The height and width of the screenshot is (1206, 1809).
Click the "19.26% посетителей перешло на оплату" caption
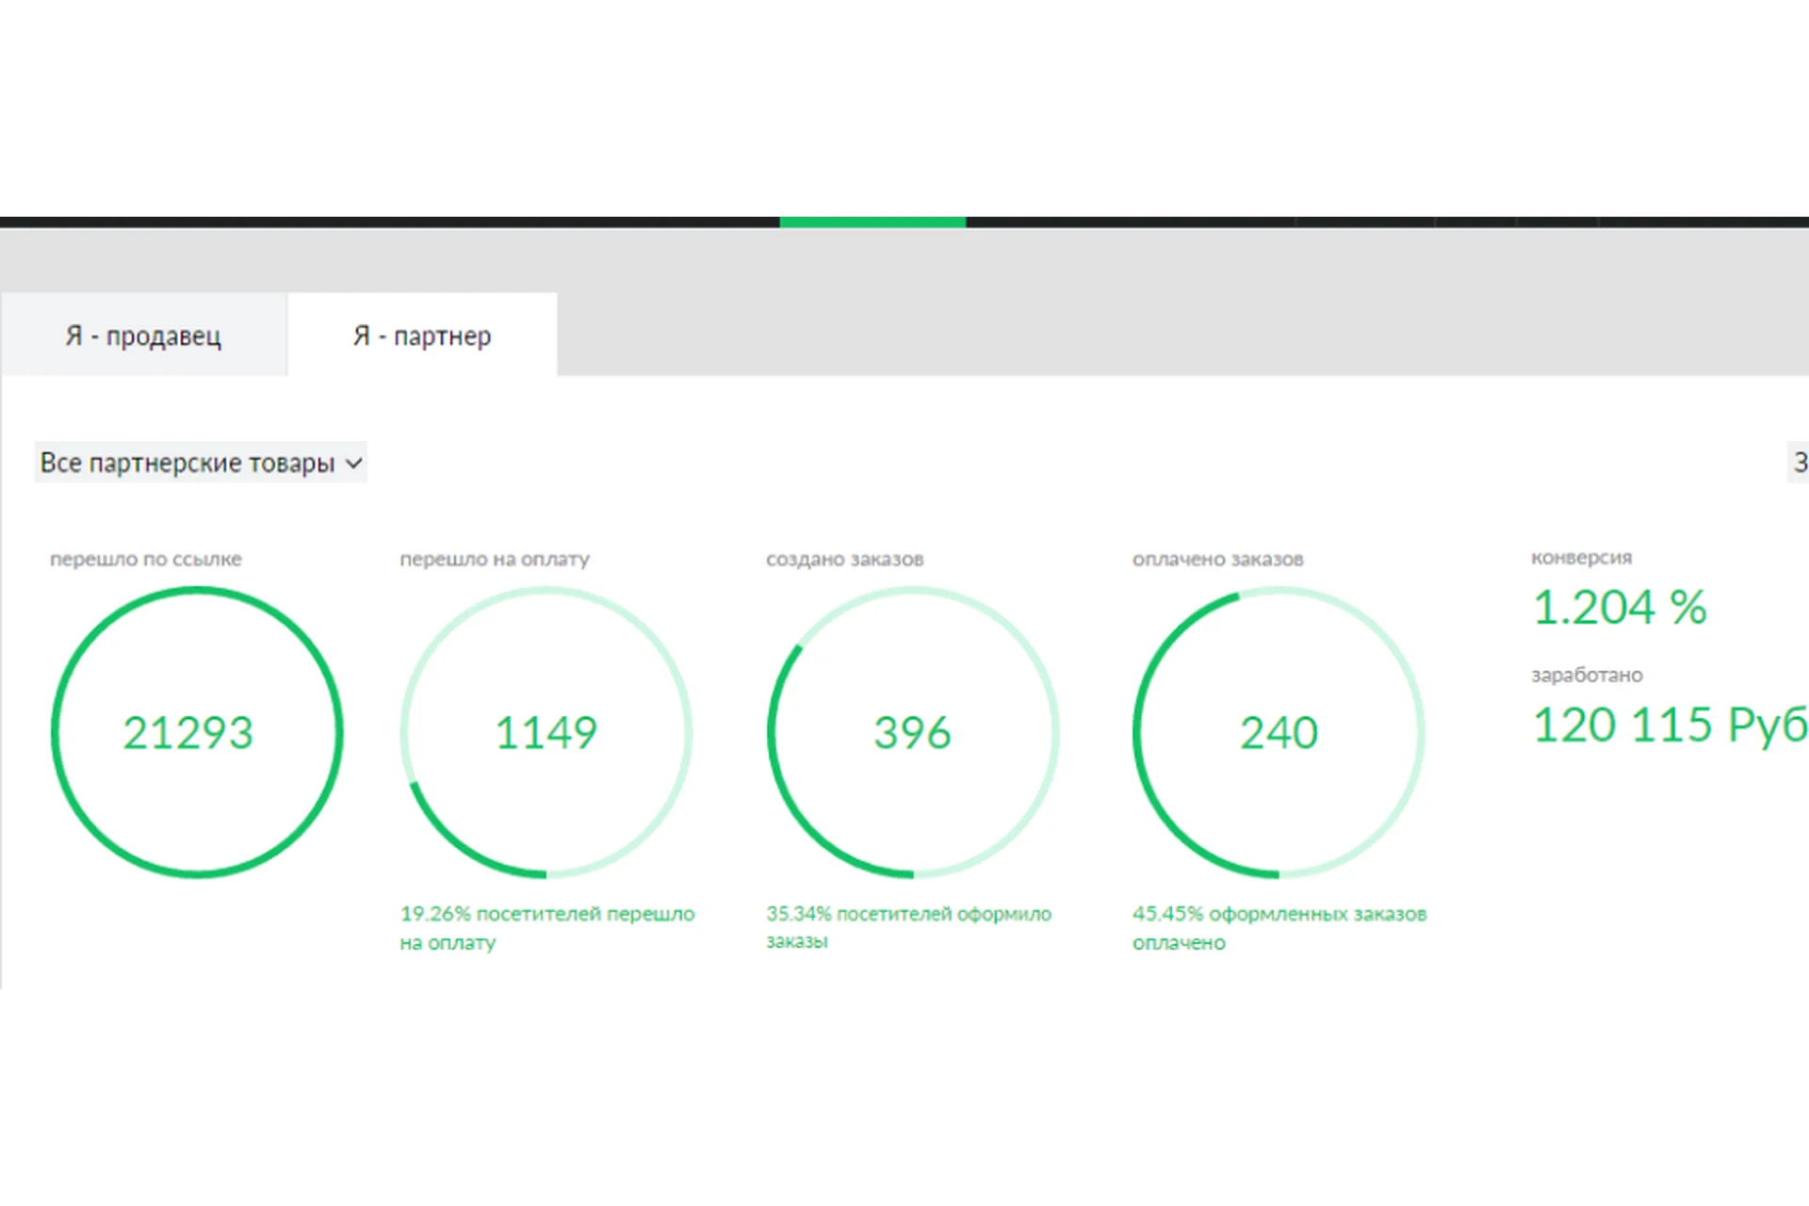point(546,927)
